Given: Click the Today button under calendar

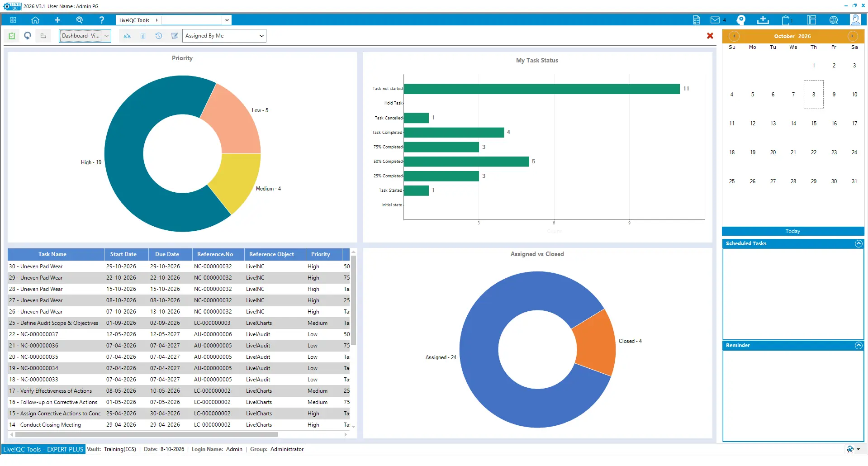Looking at the screenshot, I should [793, 231].
